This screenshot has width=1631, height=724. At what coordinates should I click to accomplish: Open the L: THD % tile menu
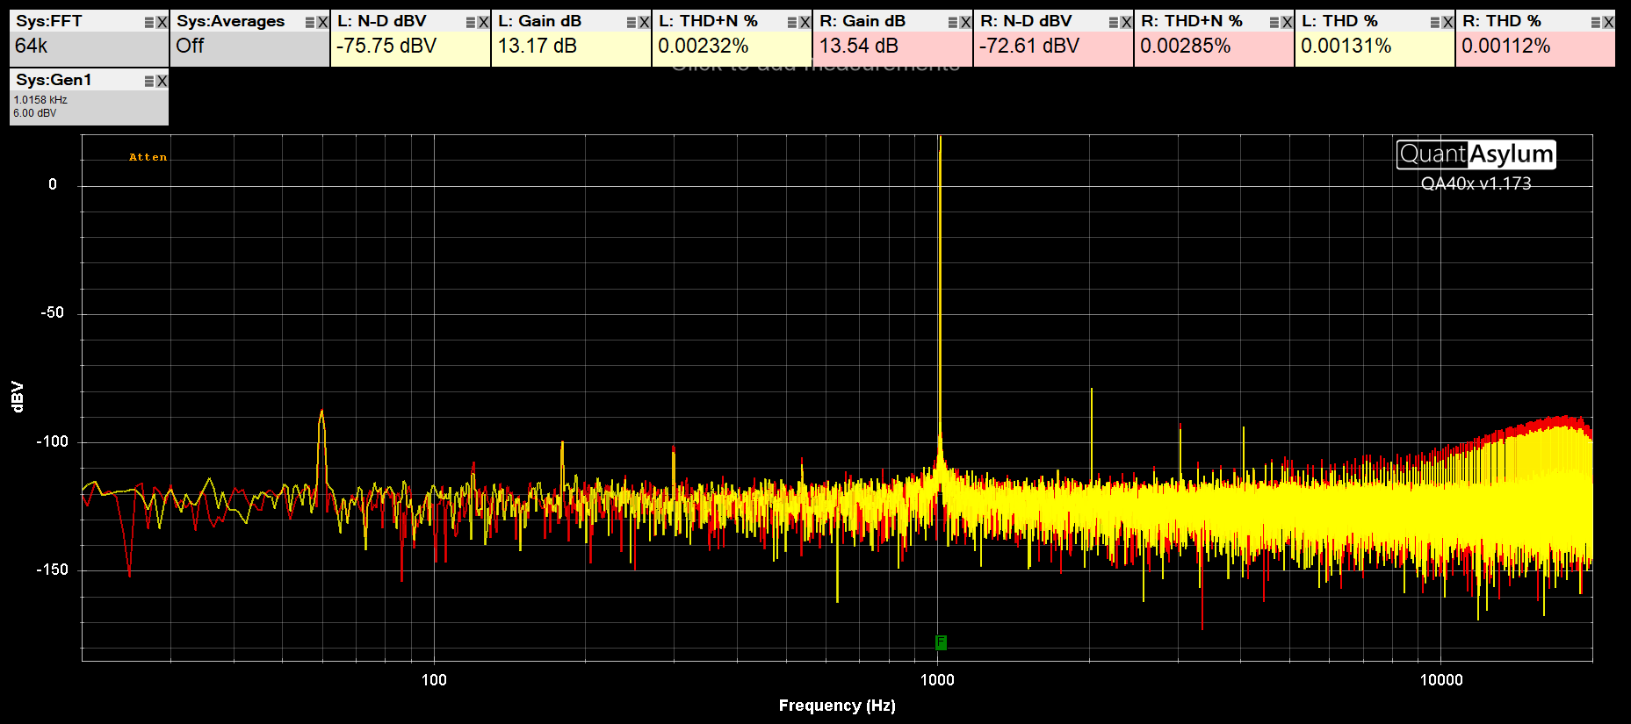(x=1435, y=23)
